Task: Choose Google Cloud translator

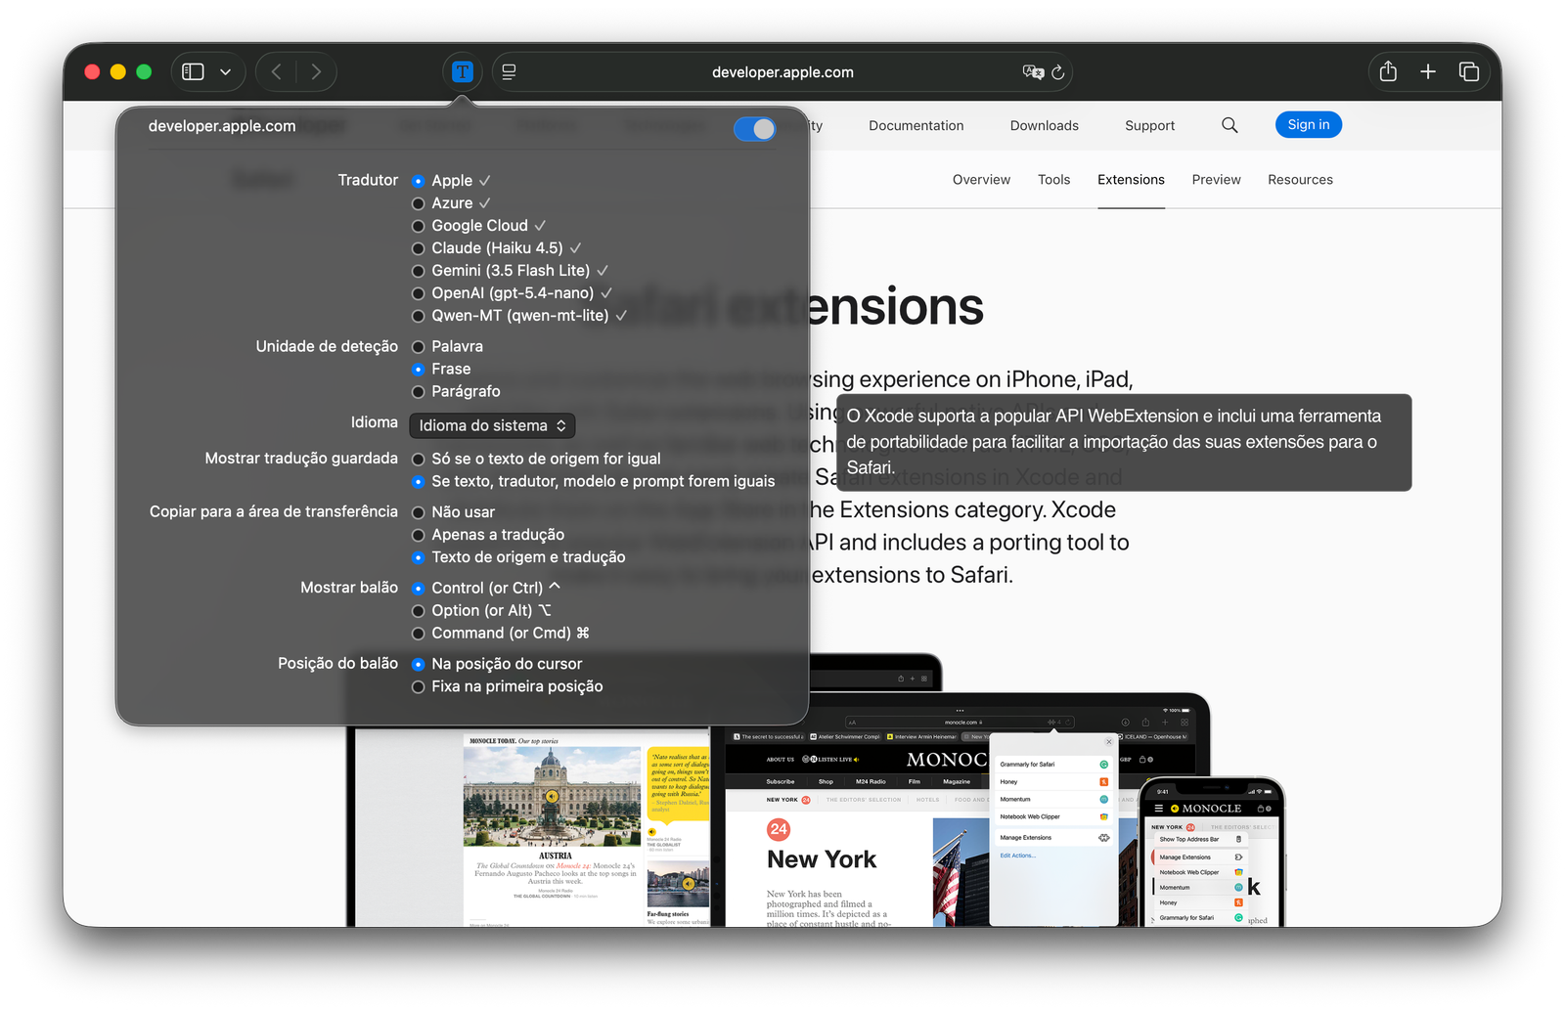Action: pyautogui.click(x=419, y=226)
